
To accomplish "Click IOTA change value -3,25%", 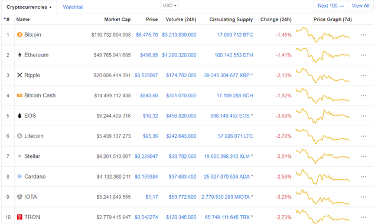I will [x=283, y=197].
